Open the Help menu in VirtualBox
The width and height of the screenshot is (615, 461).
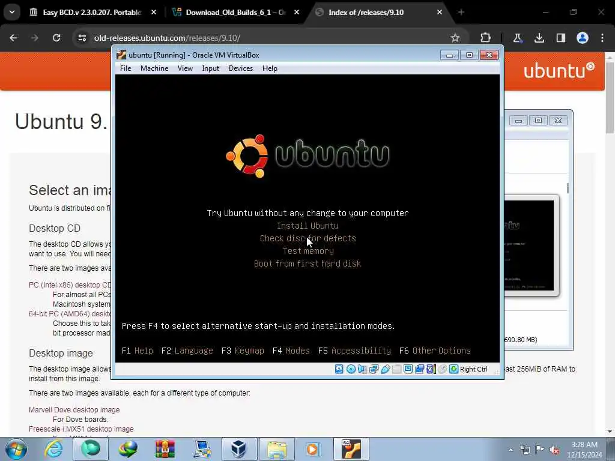270,68
